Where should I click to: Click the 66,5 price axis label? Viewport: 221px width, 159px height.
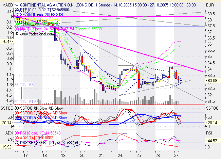[211, 38]
